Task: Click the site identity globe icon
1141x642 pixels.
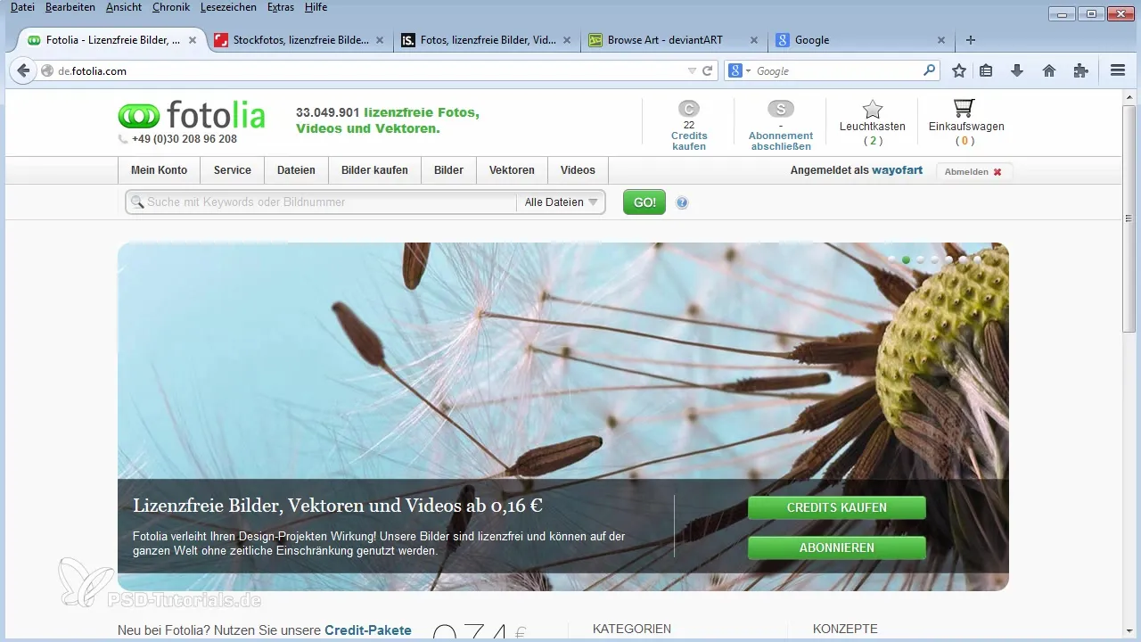Action: 48,70
